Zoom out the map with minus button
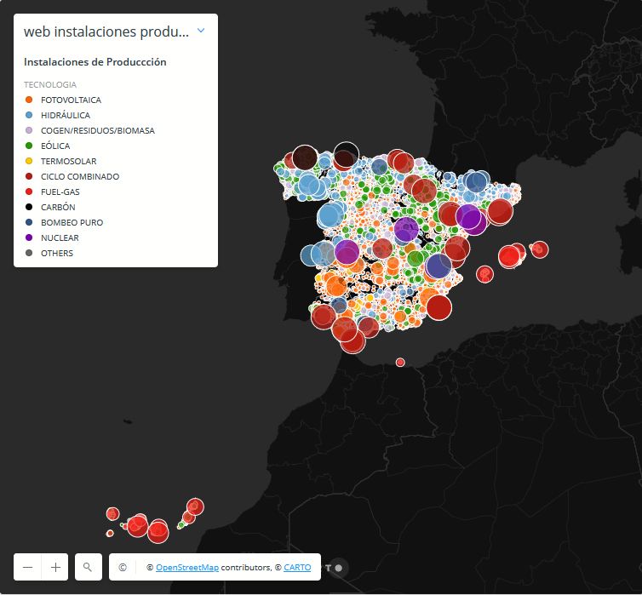Image resolution: width=642 pixels, height=595 pixels. (28, 567)
